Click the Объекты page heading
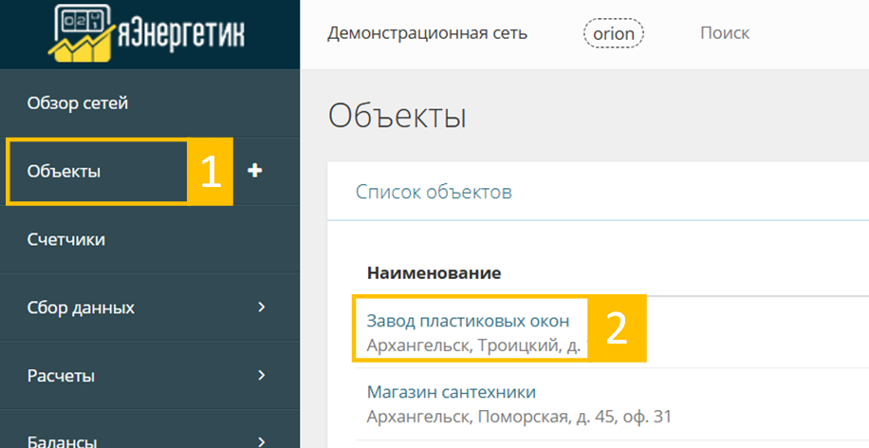The height and width of the screenshot is (448, 869). click(397, 117)
